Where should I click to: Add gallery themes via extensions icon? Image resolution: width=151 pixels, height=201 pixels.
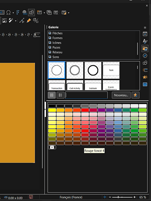click(135, 95)
